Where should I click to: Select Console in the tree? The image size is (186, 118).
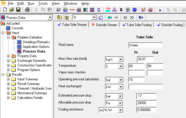point(17,28)
